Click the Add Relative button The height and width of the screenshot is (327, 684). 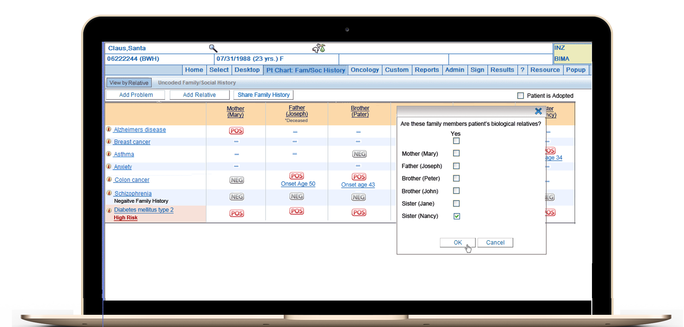click(199, 95)
